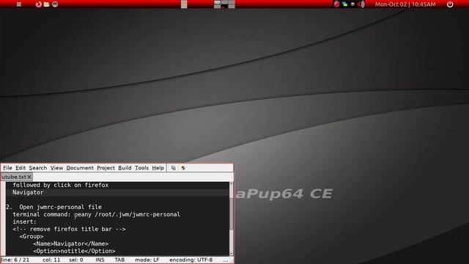Click the editor scrollbar down arrow
The image size is (469, 264).
[231, 254]
